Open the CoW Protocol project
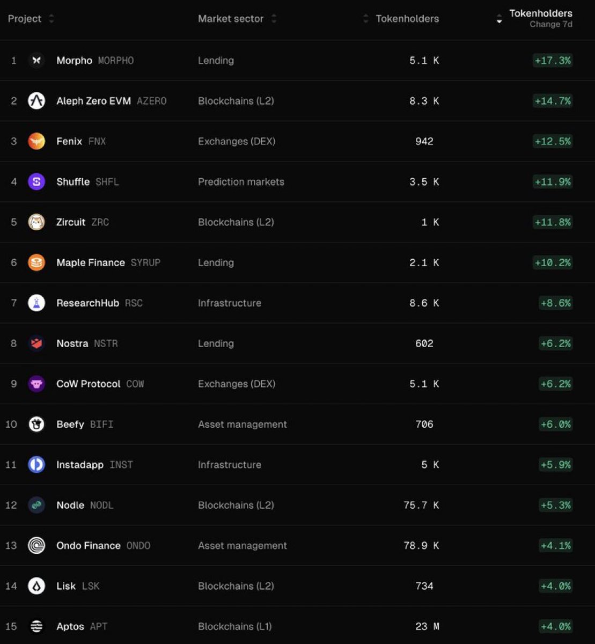Viewport: 595px width, 644px height. [x=89, y=384]
